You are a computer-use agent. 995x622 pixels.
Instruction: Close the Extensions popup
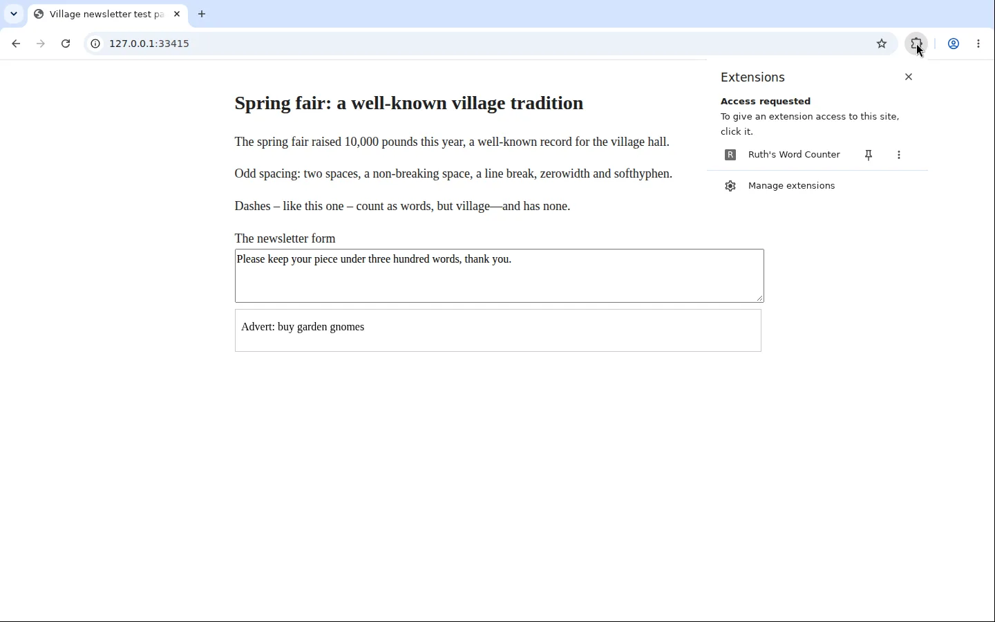click(909, 77)
